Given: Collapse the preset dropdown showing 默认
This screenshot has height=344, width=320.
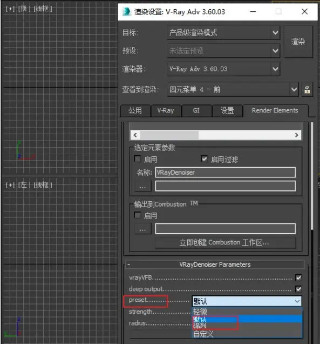Looking at the screenshot, I should 247,301.
